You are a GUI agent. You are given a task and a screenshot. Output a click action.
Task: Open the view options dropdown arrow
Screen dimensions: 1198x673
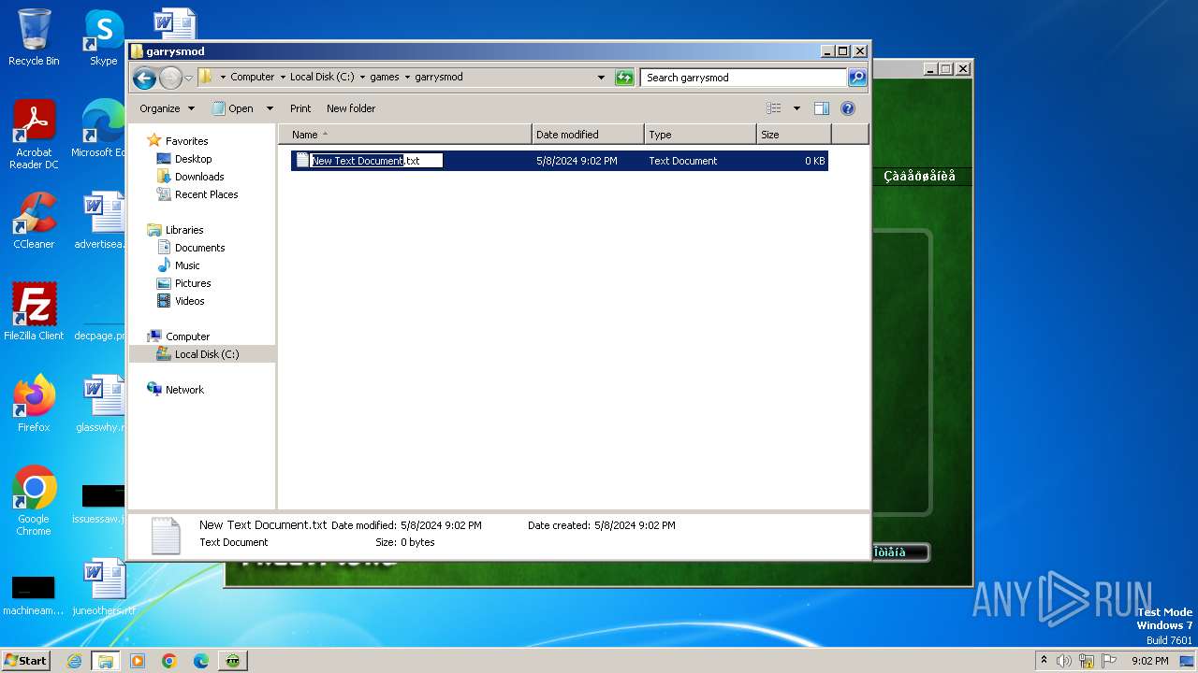(x=796, y=108)
